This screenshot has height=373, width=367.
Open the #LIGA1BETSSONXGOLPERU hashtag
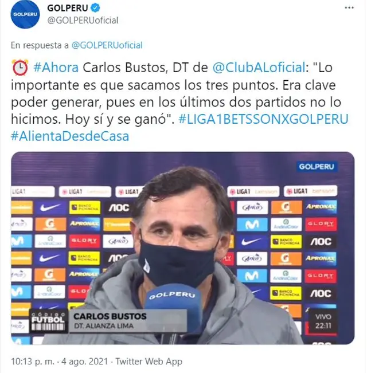(263, 119)
